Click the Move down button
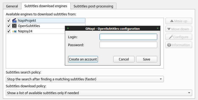Image resolution: width=198 pixels, height=100 pixels. point(179,29)
